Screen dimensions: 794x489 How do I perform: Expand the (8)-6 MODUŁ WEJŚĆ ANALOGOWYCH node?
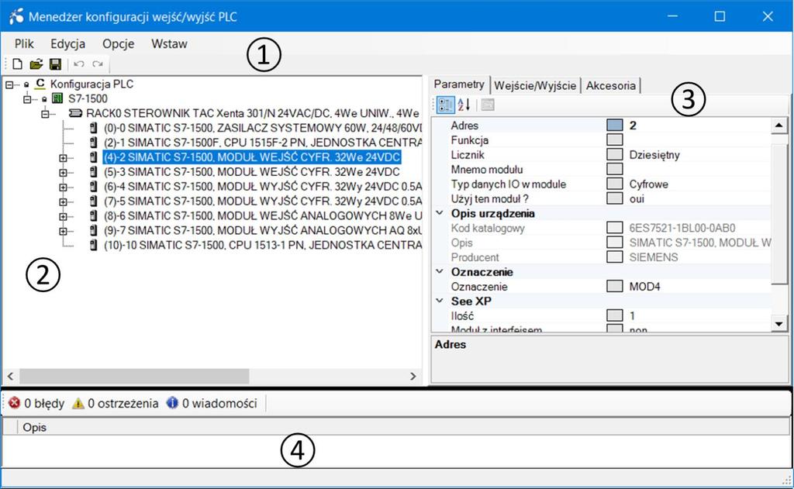(63, 217)
